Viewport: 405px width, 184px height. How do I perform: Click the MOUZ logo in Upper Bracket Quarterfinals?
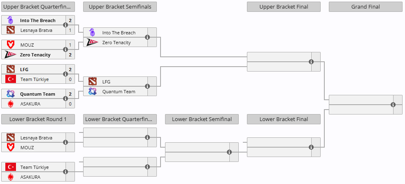click(x=11, y=45)
